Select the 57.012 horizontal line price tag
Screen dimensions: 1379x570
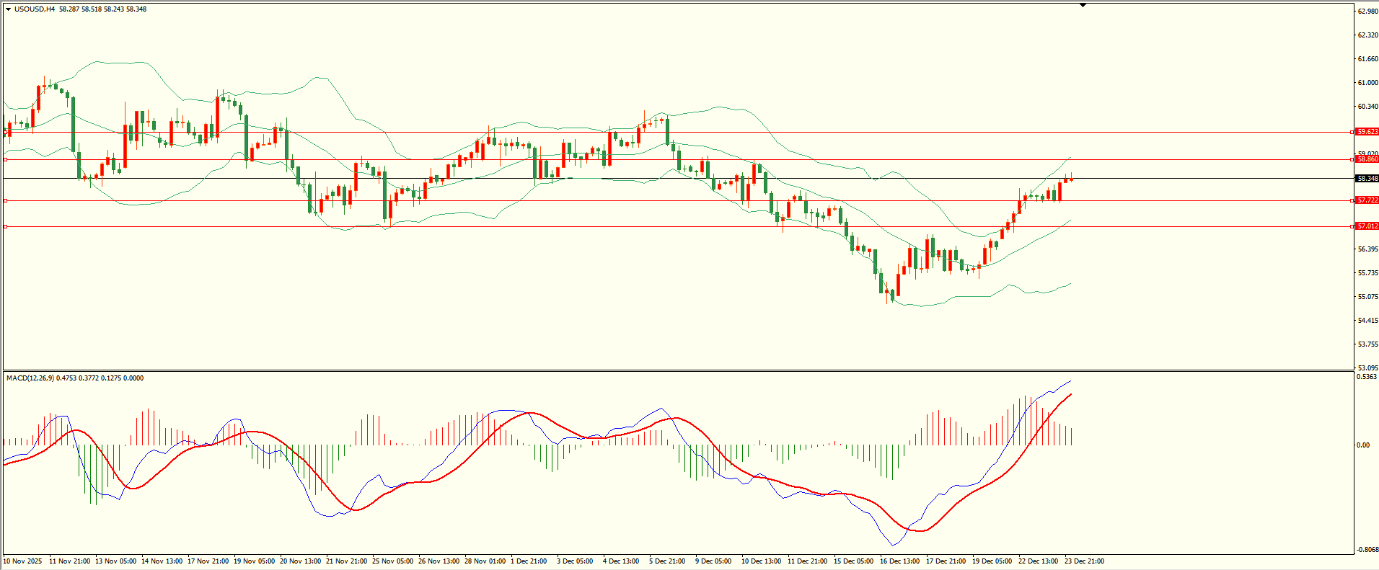pyautogui.click(x=1367, y=226)
